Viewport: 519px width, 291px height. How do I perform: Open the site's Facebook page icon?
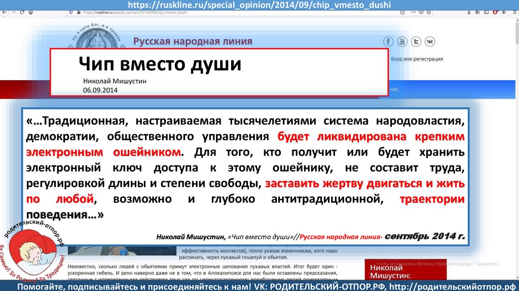tap(388, 42)
